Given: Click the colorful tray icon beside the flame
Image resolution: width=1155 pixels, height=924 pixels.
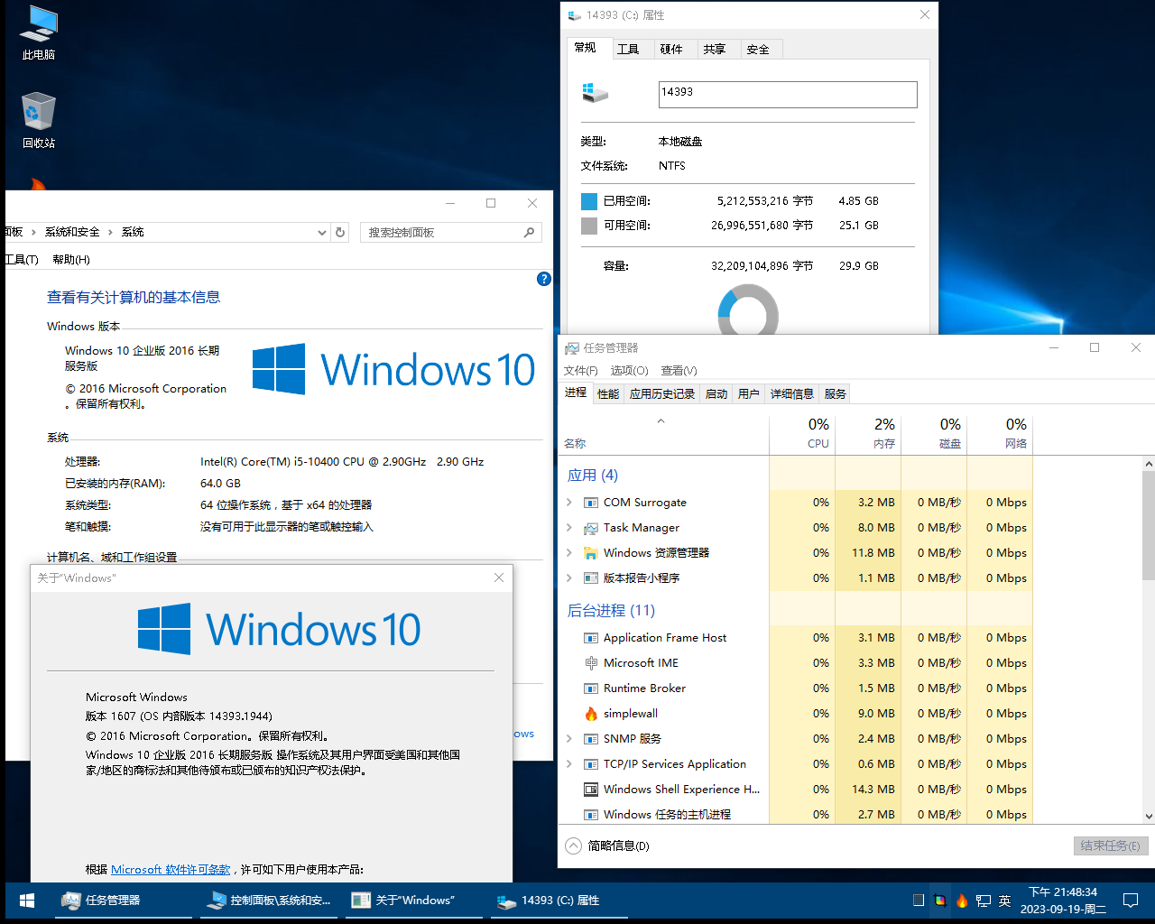Looking at the screenshot, I should tap(940, 901).
